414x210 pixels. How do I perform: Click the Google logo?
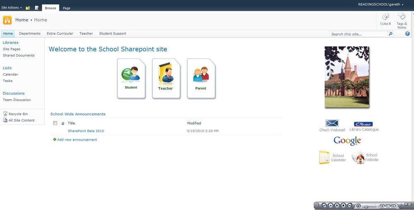coord(347,141)
